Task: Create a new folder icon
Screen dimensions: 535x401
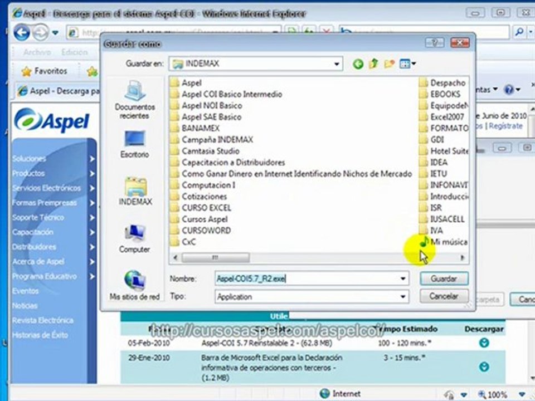Action: [x=390, y=63]
